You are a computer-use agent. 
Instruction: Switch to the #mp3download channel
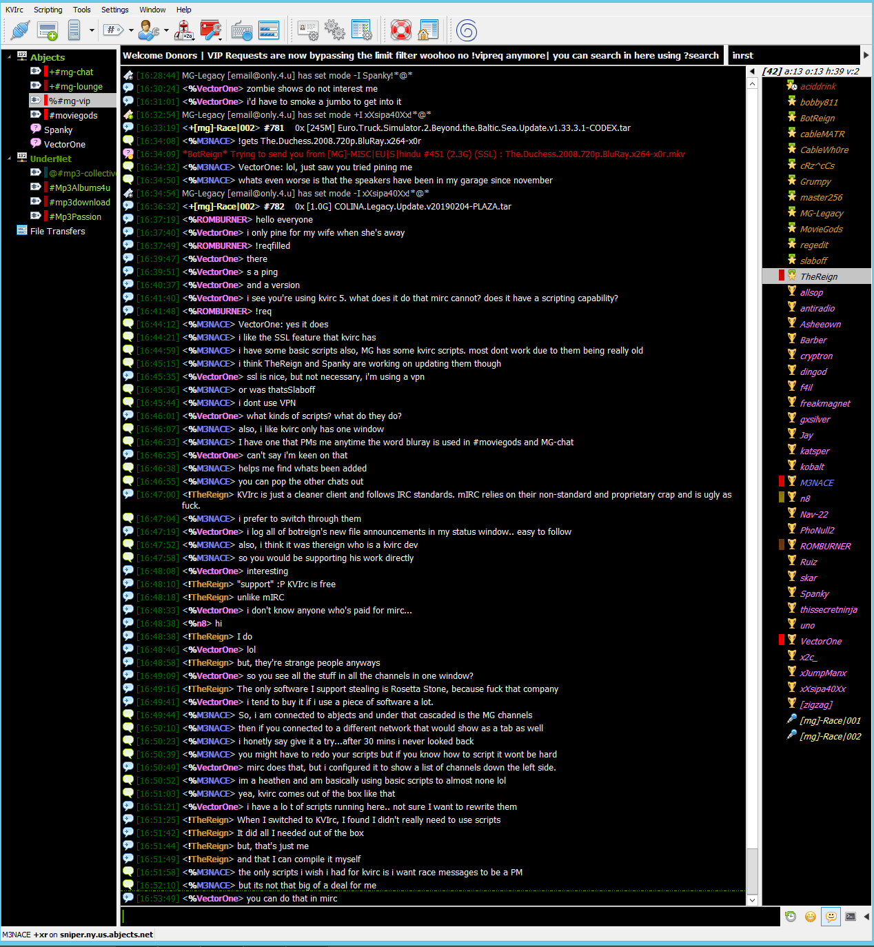[79, 202]
